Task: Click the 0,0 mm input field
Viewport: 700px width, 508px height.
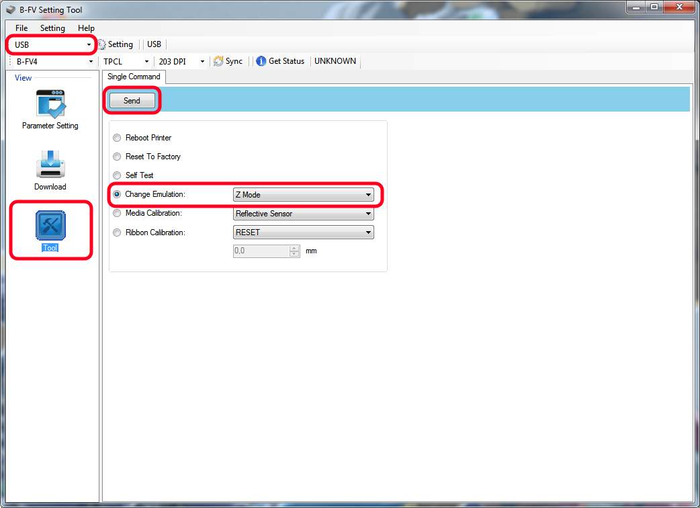Action: pyautogui.click(x=261, y=251)
